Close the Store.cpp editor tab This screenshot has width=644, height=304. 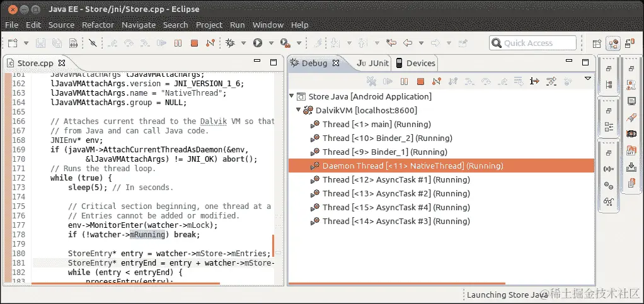(x=62, y=63)
